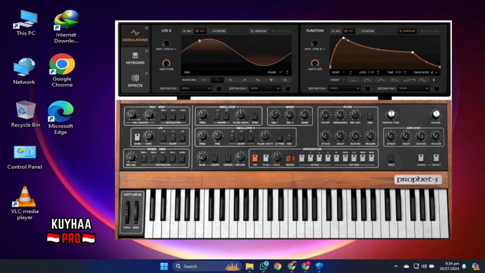The width and height of the screenshot is (485, 273).
Task: Open Function Rate sync dropdown
Action: pyautogui.click(x=315, y=49)
